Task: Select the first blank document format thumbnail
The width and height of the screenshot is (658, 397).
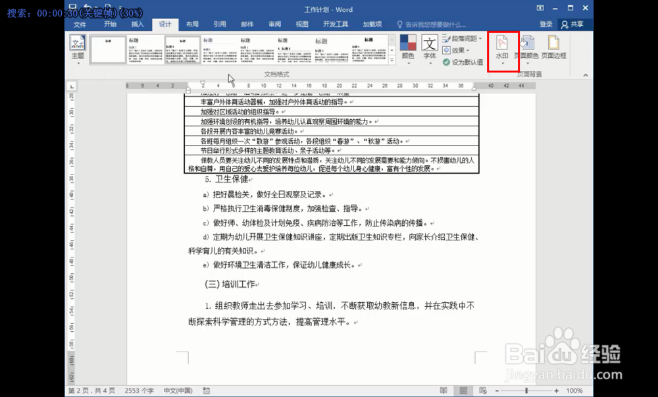Action: 109,49
